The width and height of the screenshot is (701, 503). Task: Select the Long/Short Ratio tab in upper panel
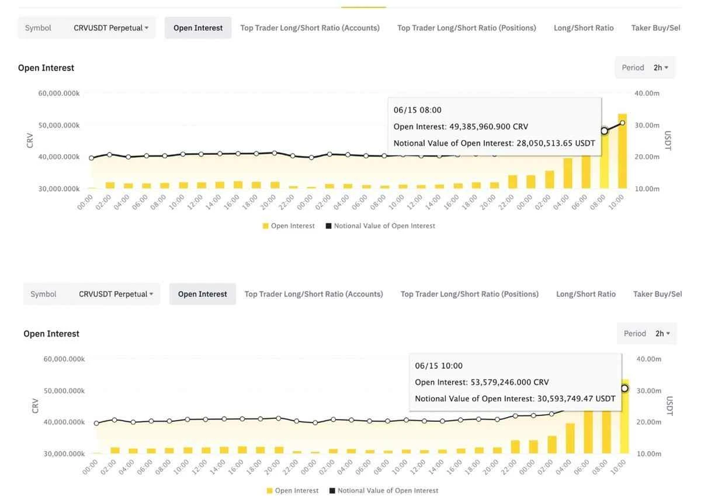(x=583, y=28)
